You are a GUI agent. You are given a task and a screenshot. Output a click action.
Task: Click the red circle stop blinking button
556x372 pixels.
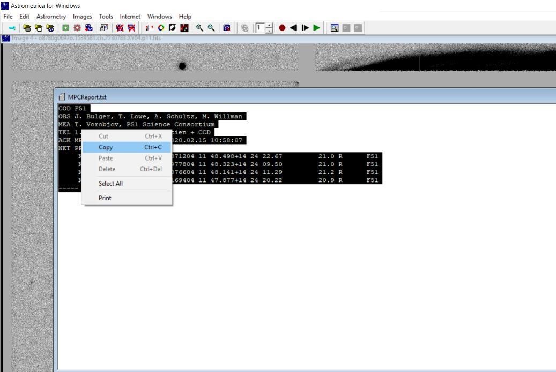[x=282, y=28]
